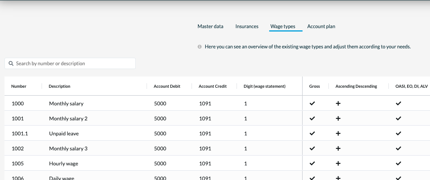Switch to the Insurances tab
This screenshot has width=430, height=180.
(x=247, y=26)
